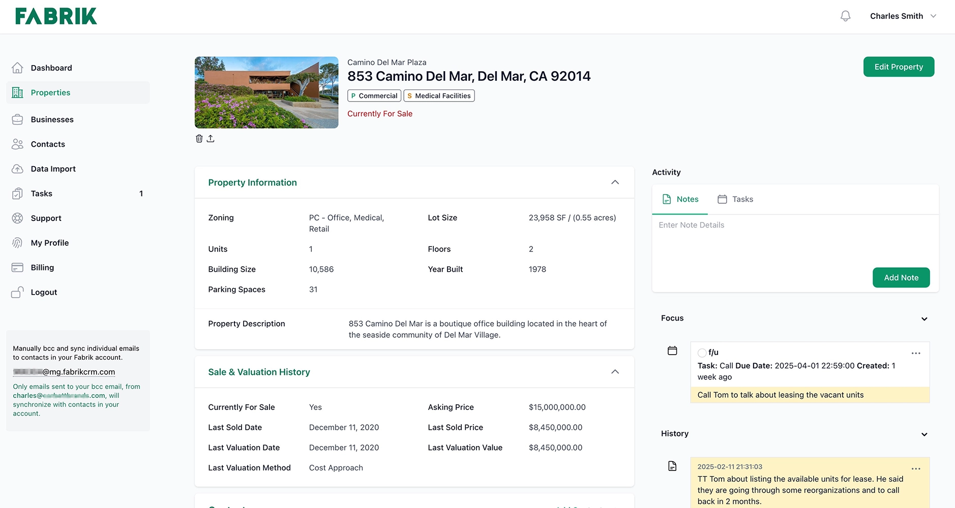Click the Billing card icon
The image size is (955, 508).
point(17,267)
